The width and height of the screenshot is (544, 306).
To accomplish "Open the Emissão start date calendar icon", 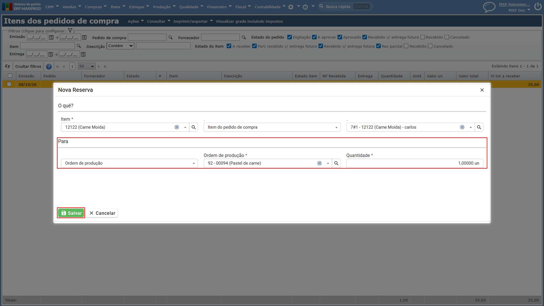I will click(x=51, y=37).
